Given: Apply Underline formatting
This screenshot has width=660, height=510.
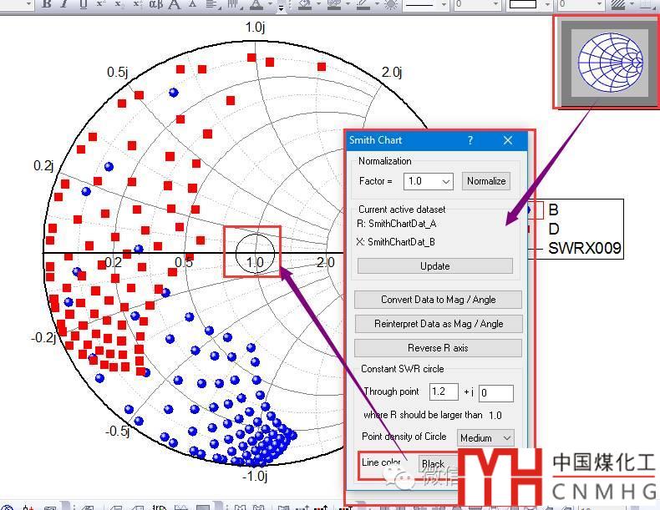Looking at the screenshot, I should coord(82,4).
